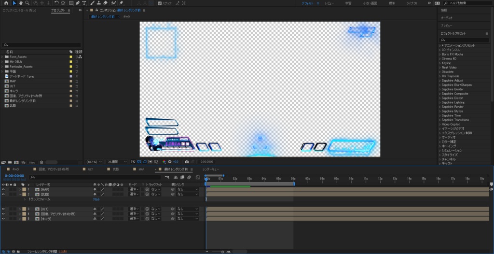
Task: Select the Rotation tool
Action: coord(56,3)
